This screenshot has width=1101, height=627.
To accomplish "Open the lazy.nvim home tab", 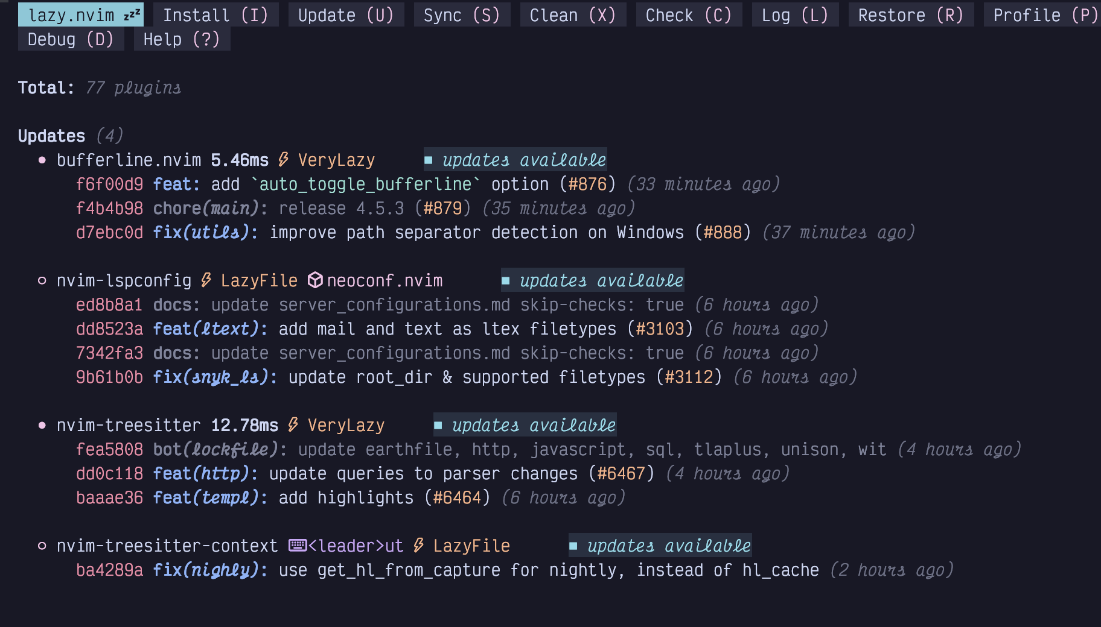I will tap(81, 15).
